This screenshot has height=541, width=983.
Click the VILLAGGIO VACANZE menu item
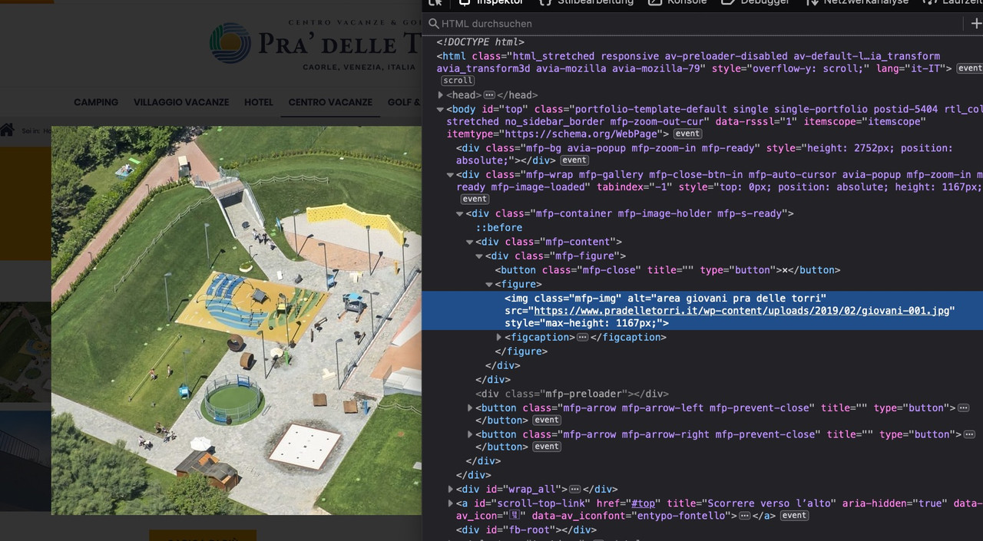(181, 102)
